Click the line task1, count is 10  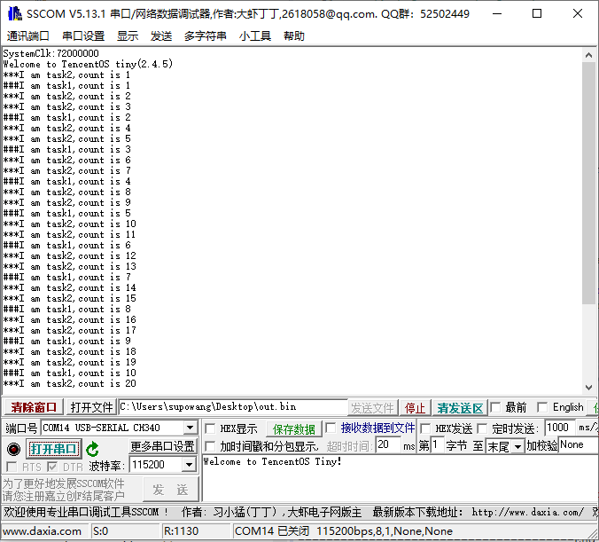point(69,373)
